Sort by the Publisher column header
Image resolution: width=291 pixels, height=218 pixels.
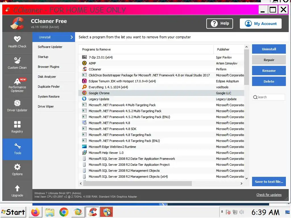[229, 49]
